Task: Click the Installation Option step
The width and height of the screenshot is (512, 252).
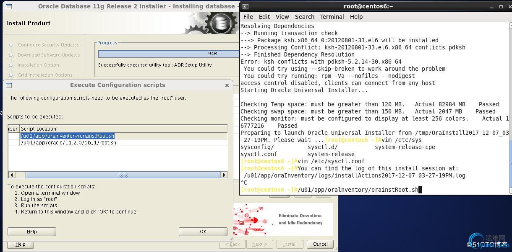Action: pos(38,65)
